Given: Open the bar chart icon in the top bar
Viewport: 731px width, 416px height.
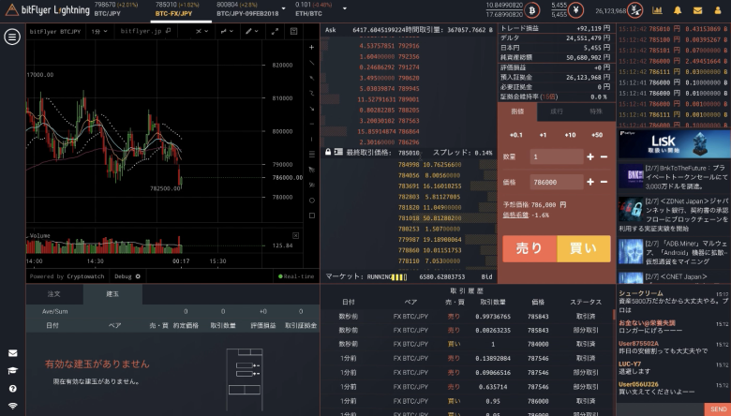Looking at the screenshot, I should point(657,10).
